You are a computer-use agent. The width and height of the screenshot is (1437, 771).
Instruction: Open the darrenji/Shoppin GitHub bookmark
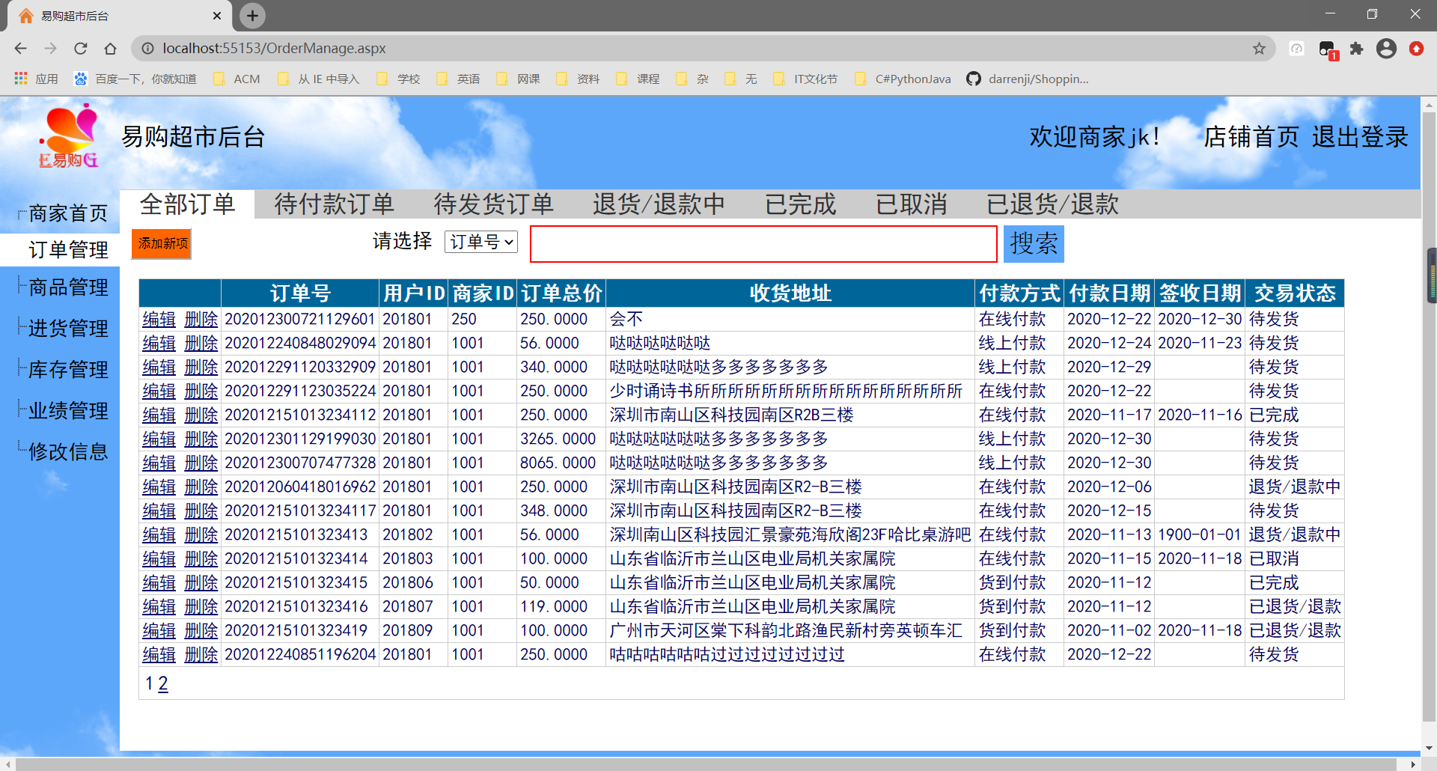(1028, 79)
